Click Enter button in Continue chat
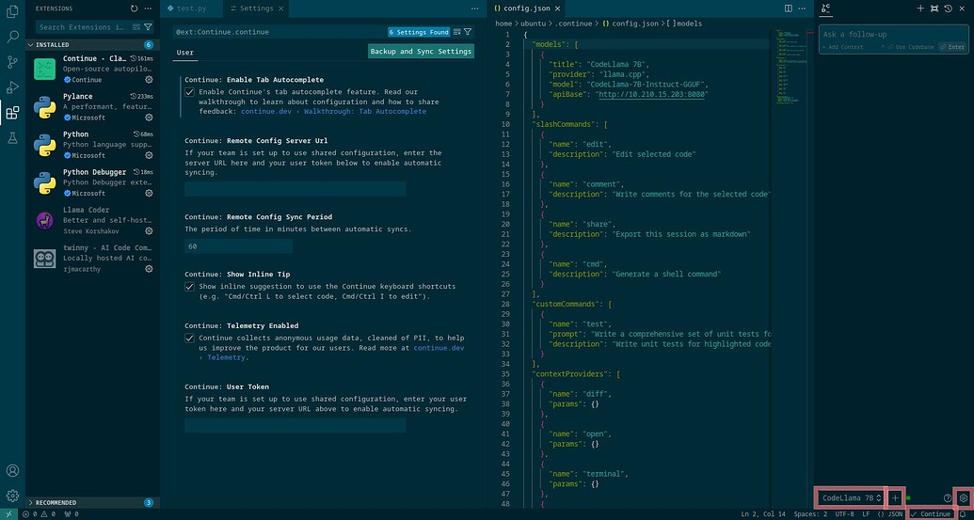The image size is (974, 520). [x=952, y=47]
